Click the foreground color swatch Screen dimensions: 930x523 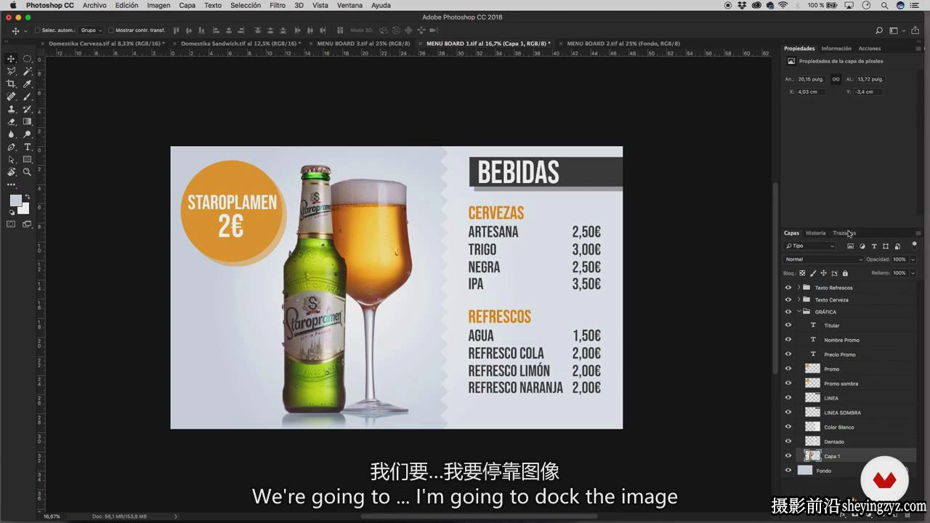pos(15,200)
